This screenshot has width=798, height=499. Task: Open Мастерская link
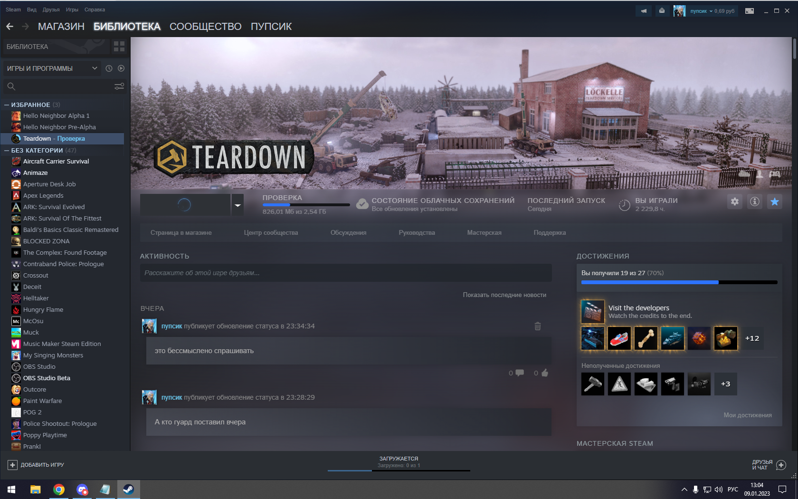tap(484, 232)
